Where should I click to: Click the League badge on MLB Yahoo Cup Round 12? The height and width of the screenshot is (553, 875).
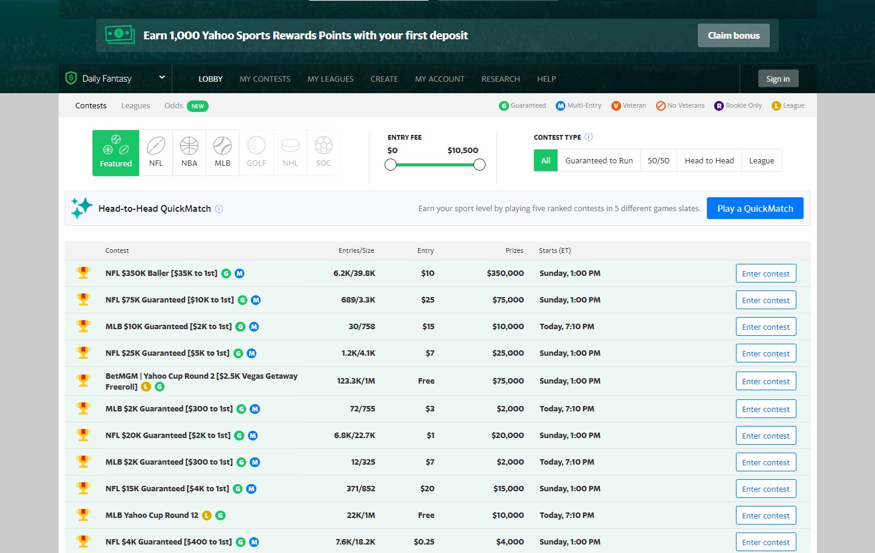(x=207, y=515)
